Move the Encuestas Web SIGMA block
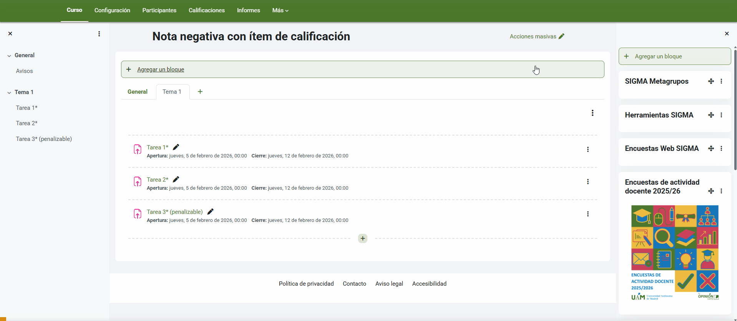Screen dimensions: 737x321 coord(711,149)
